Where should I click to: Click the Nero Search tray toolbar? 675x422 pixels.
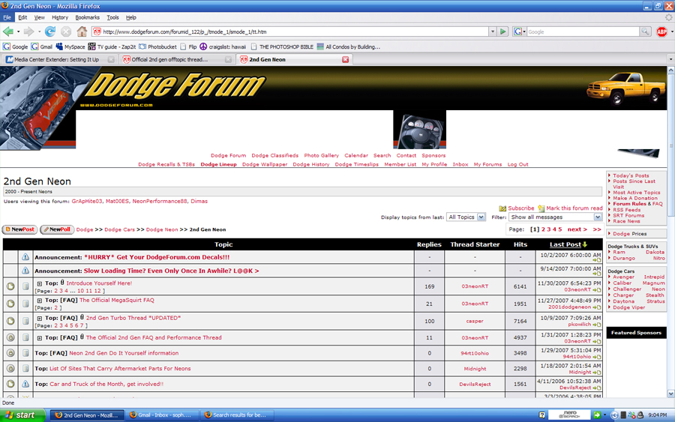pyautogui.click(x=569, y=415)
